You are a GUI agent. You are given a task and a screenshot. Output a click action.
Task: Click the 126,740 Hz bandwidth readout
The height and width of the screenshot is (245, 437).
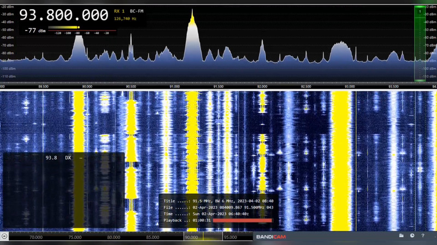click(x=125, y=19)
